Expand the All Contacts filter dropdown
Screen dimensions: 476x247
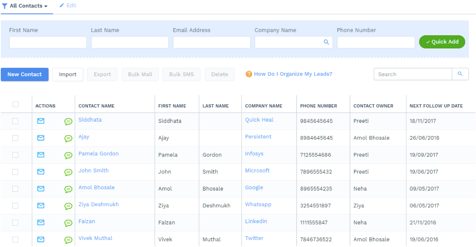(x=26, y=6)
